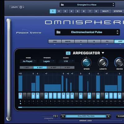
Task: Click the icon at right end of Groove Lock drop zone
Action: click(108, 116)
